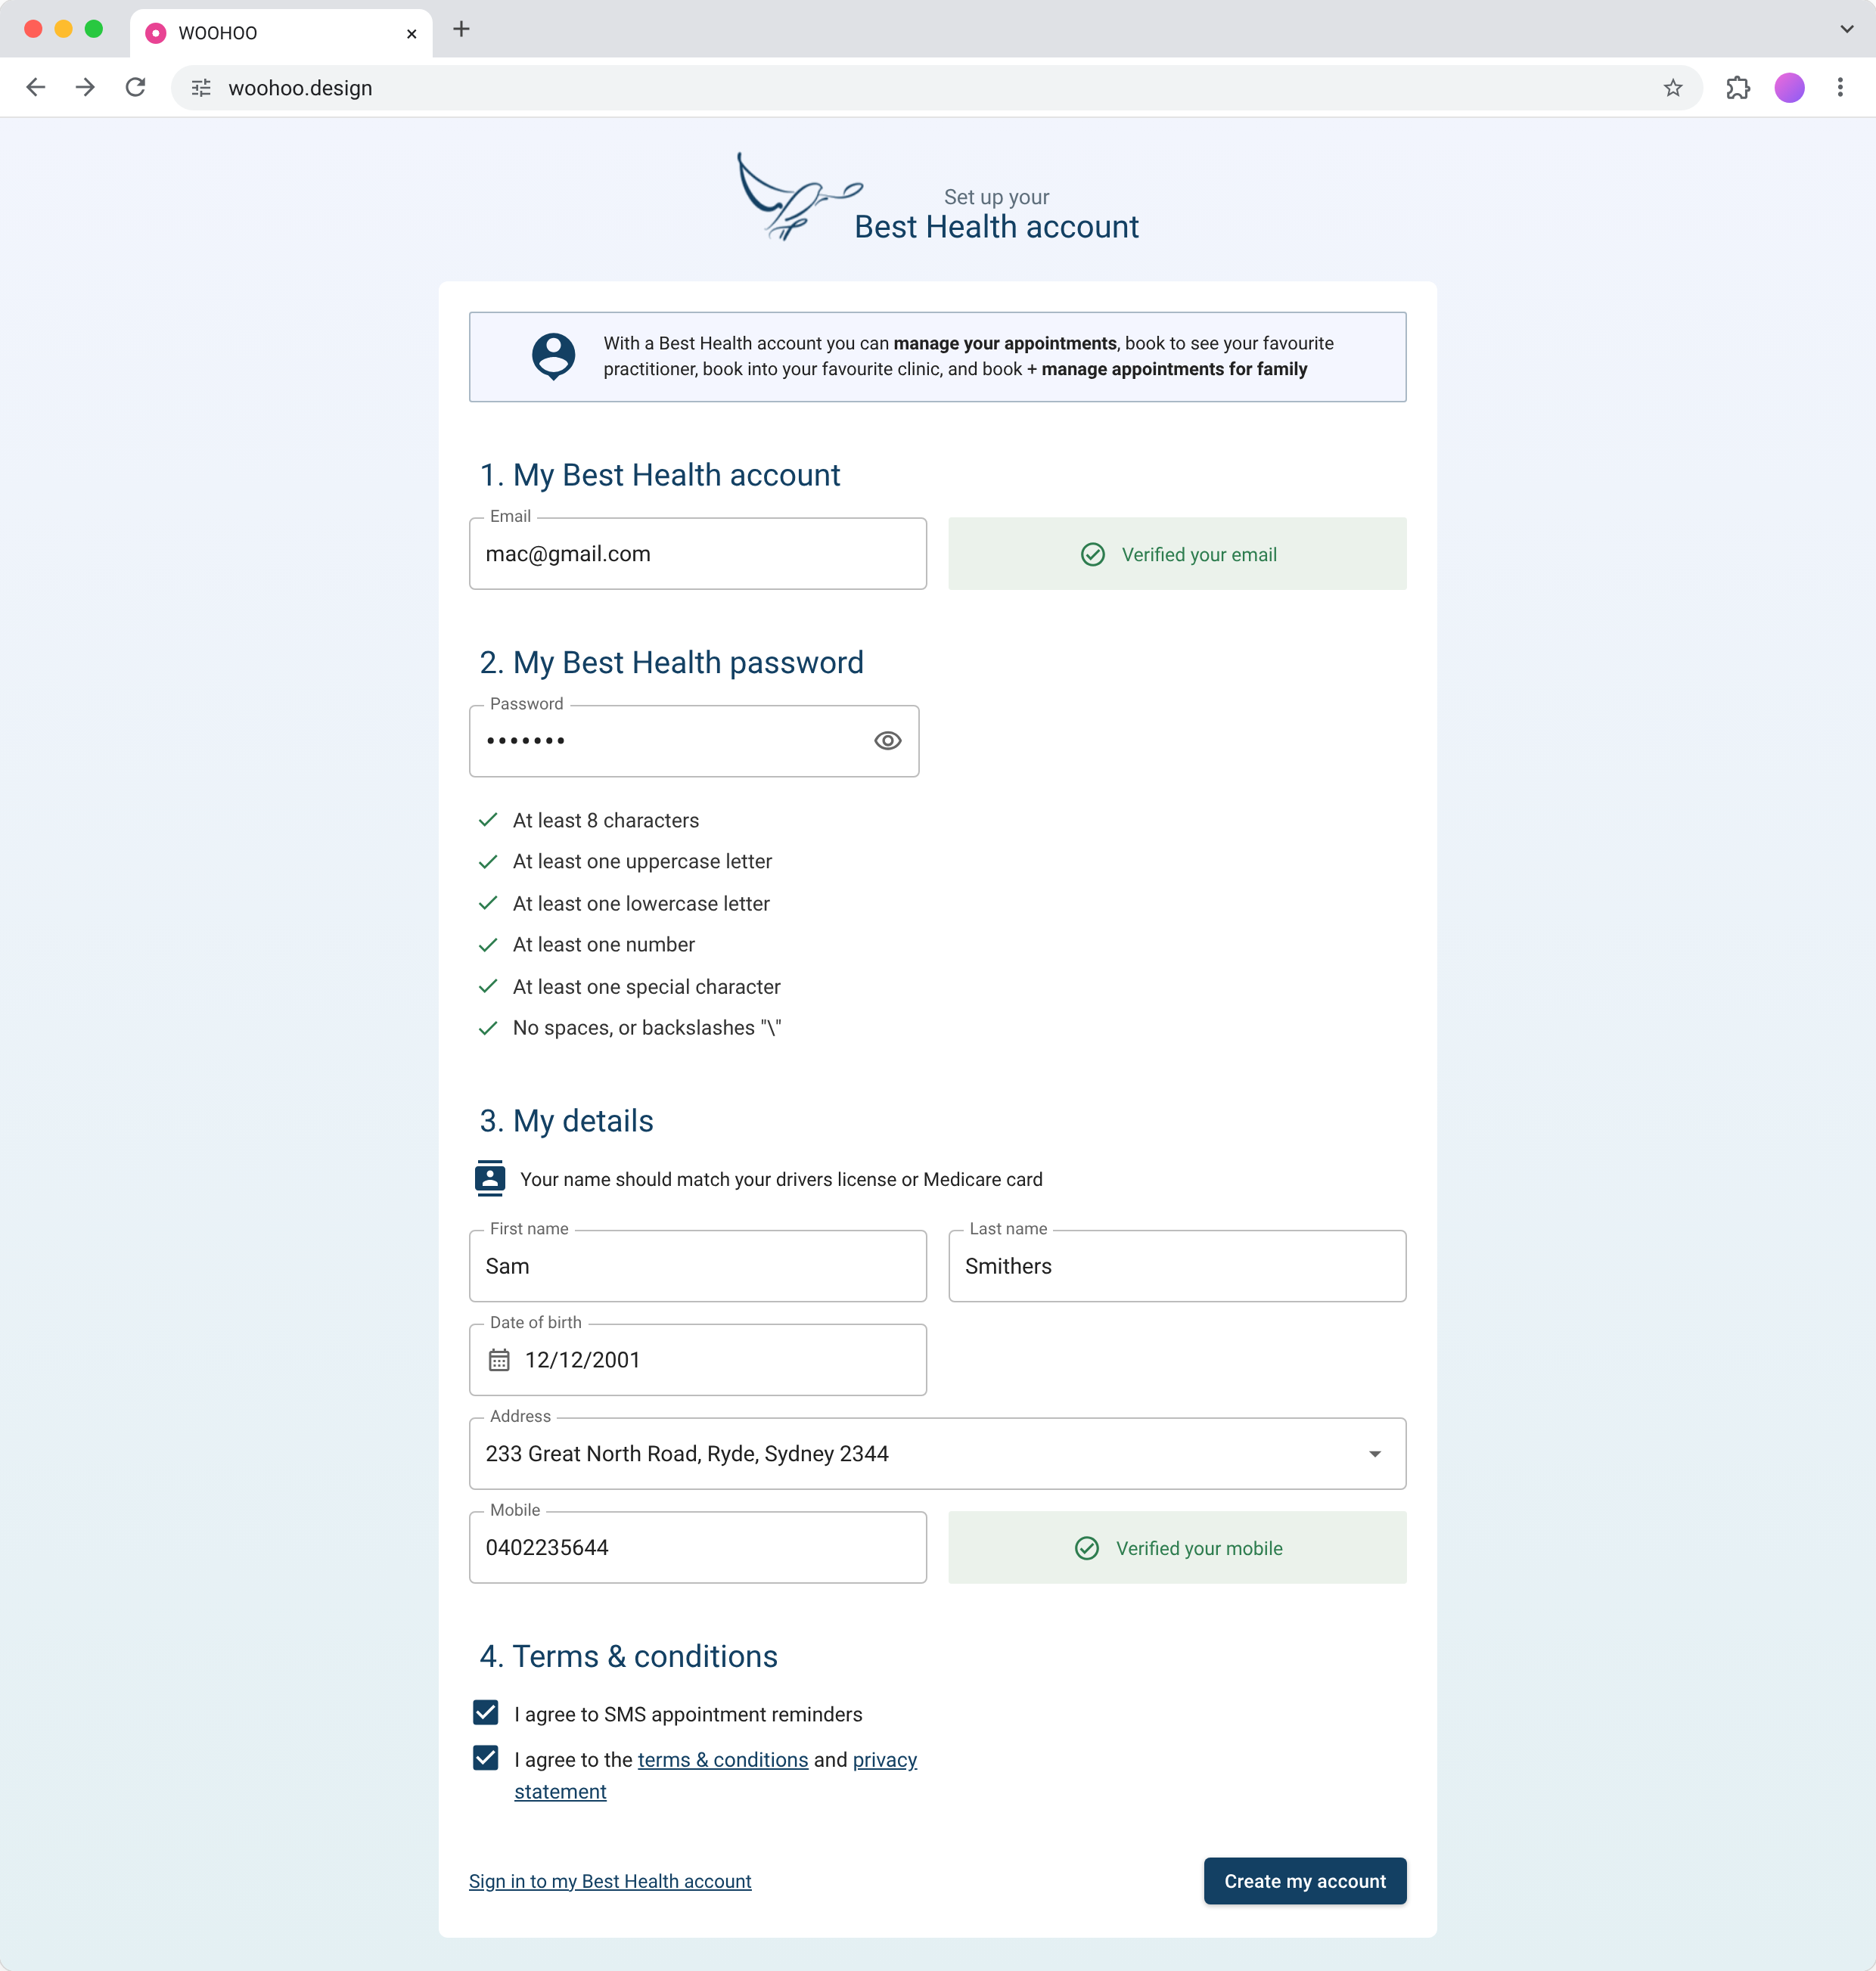Click the Create my account button
The height and width of the screenshot is (1971, 1876).
coord(1305,1881)
